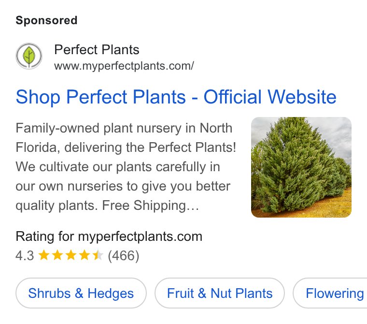This screenshot has width=367, height=324.
Task: Click the 4.3 rating score
Action: [x=25, y=255]
